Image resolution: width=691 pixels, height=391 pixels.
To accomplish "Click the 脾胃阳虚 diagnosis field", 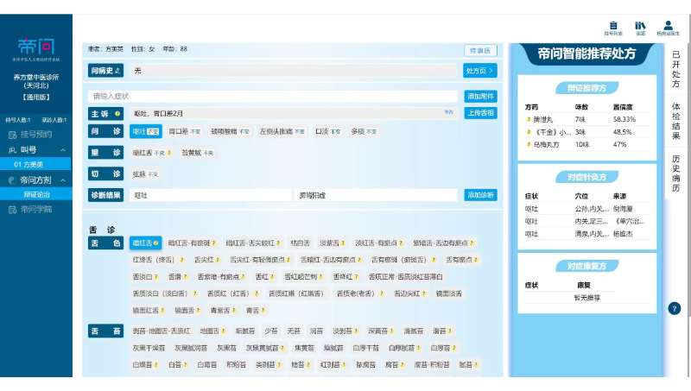I will (x=376, y=195).
